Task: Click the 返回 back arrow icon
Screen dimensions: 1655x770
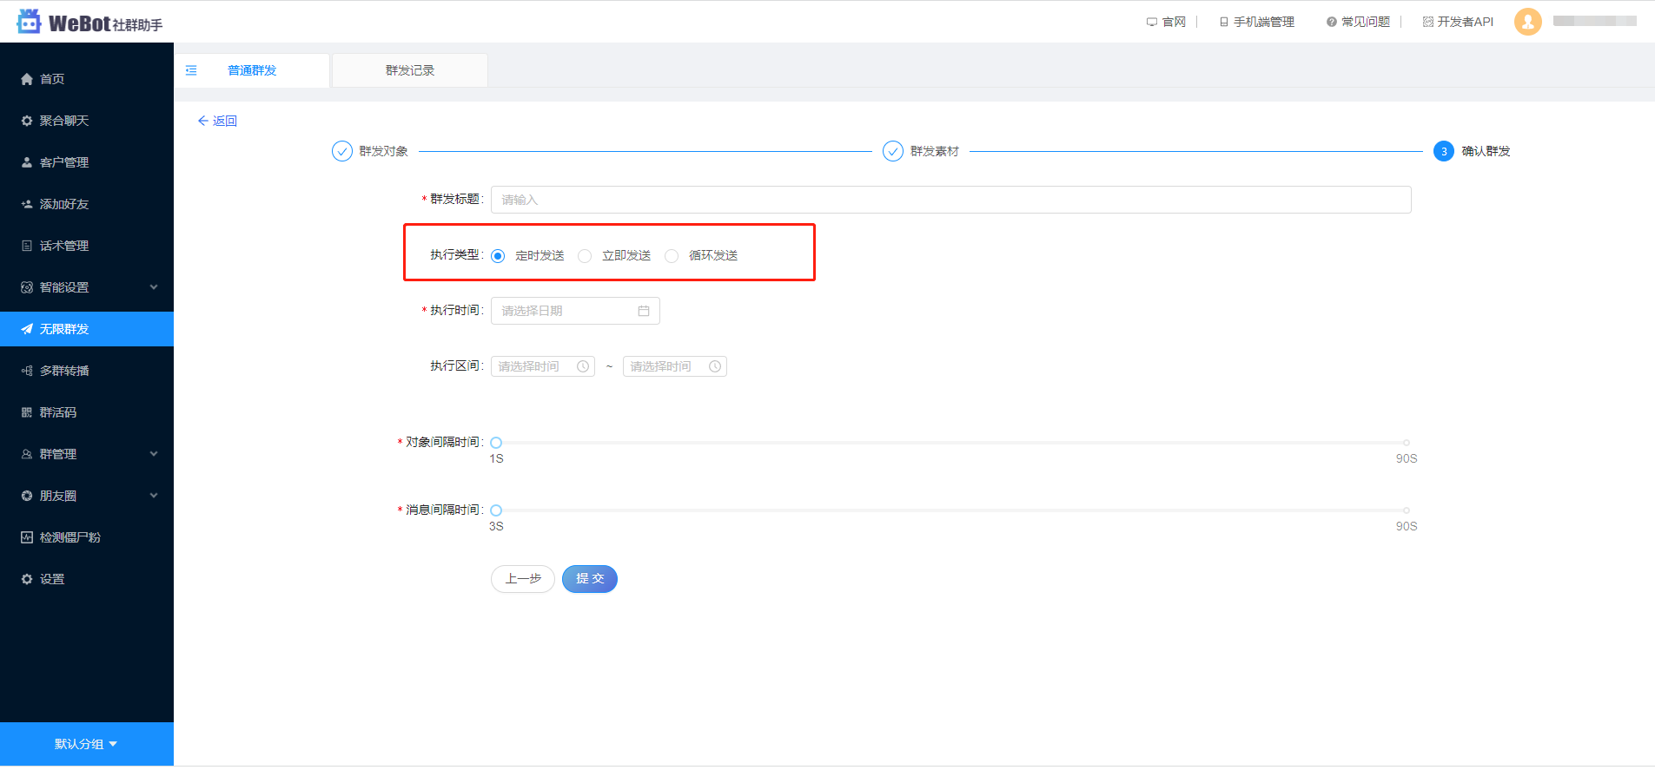Action: [x=203, y=121]
